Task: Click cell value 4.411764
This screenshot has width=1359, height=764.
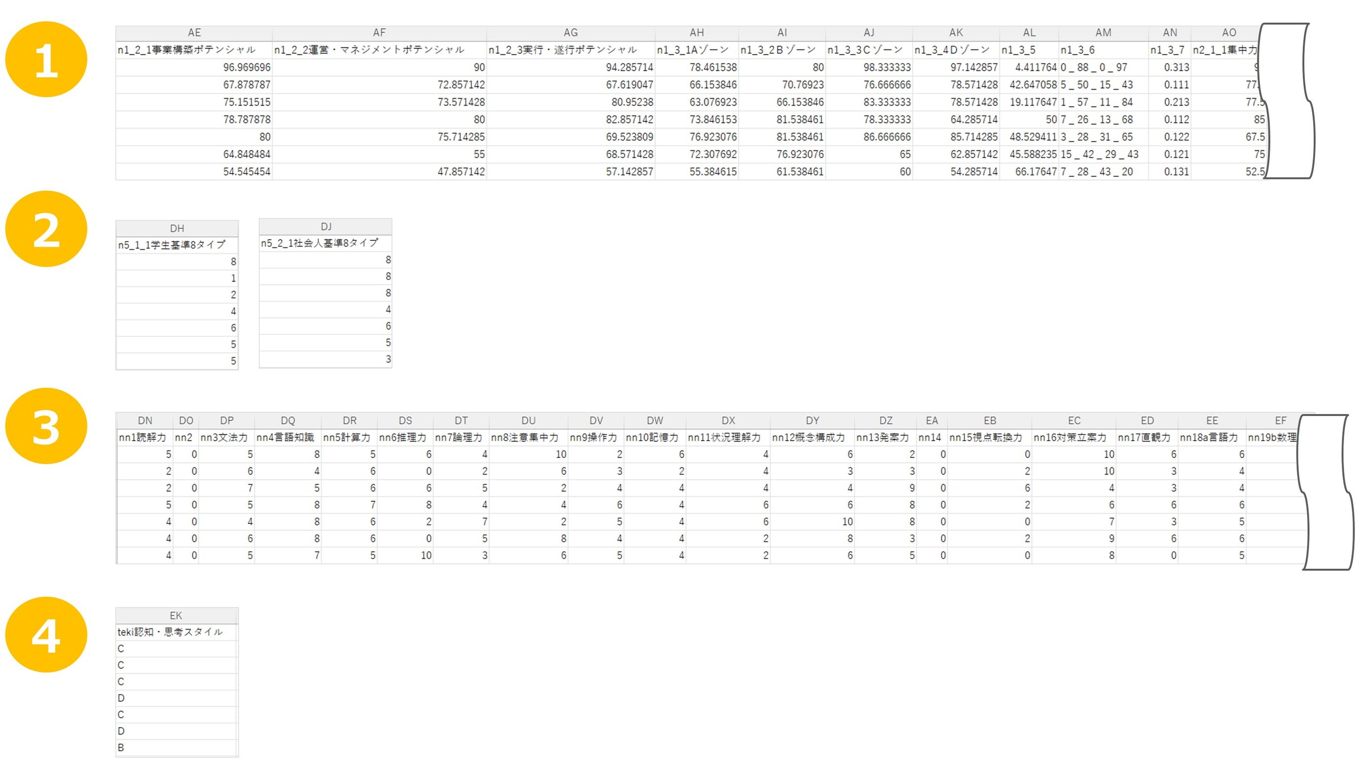Action: (x=1029, y=68)
